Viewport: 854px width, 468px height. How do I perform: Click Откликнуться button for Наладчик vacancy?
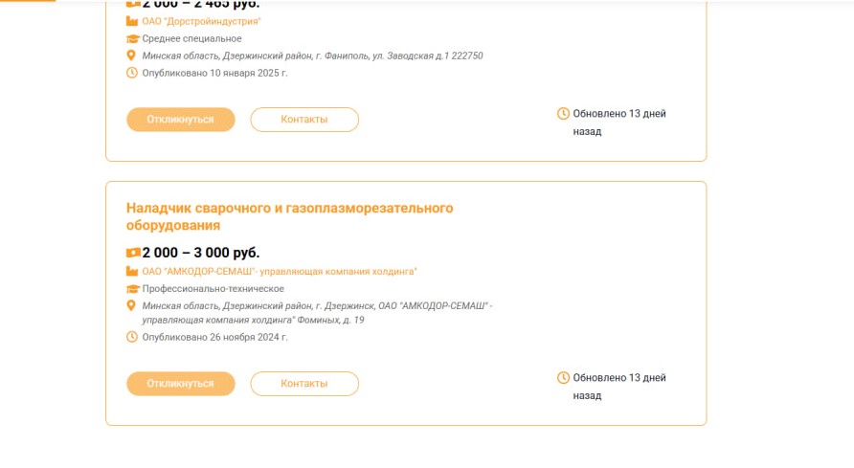(181, 383)
